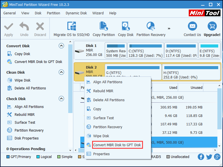This screenshot has width=223, height=167.
Task: Click the Logical legend color swatch
Action: tap(38, 157)
